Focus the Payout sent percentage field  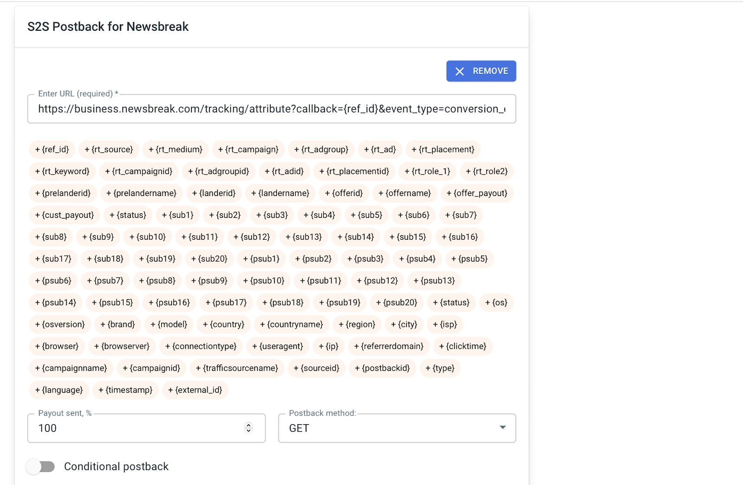click(x=135, y=428)
